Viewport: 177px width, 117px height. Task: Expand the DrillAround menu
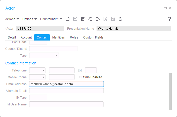(x=51, y=19)
